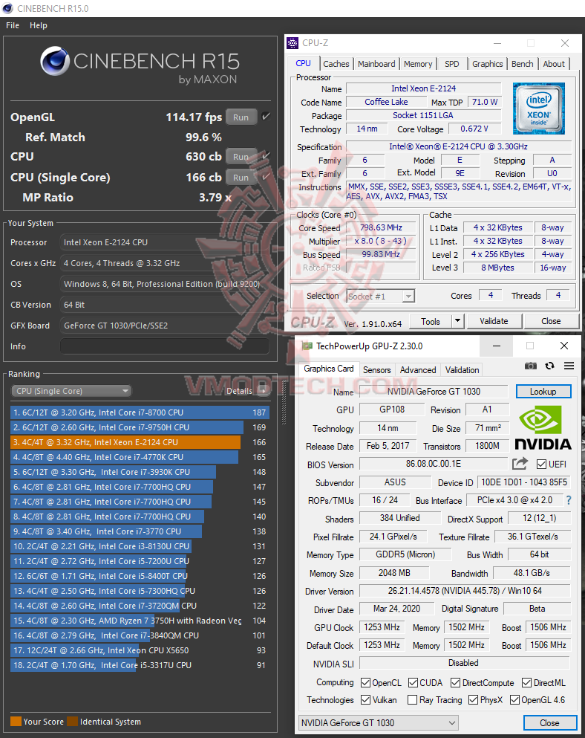Click the Lookup button in GPU-Z

coord(543,392)
